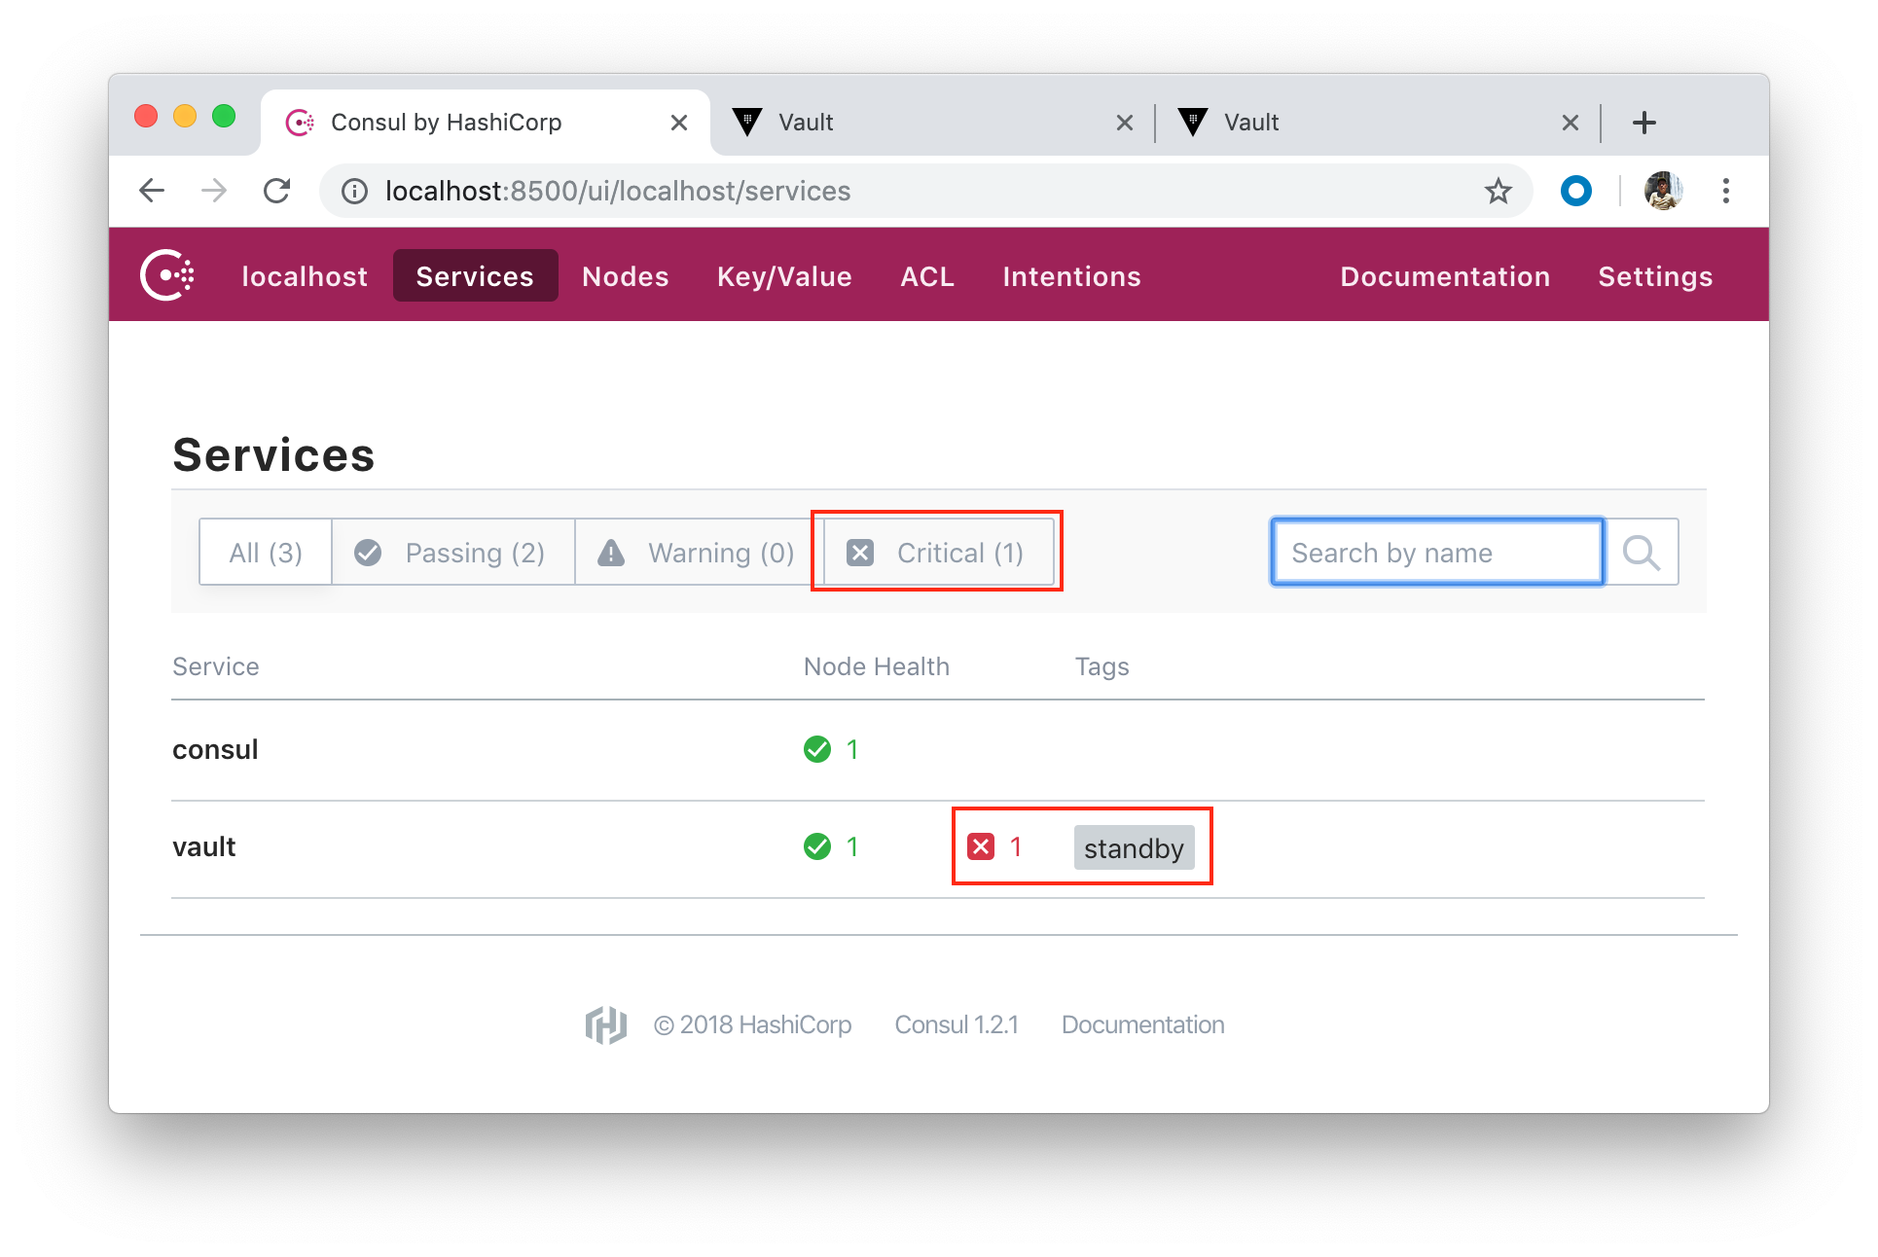Image resolution: width=1878 pixels, height=1257 pixels.
Task: Close the second Vault tab
Action: pos(1571,123)
